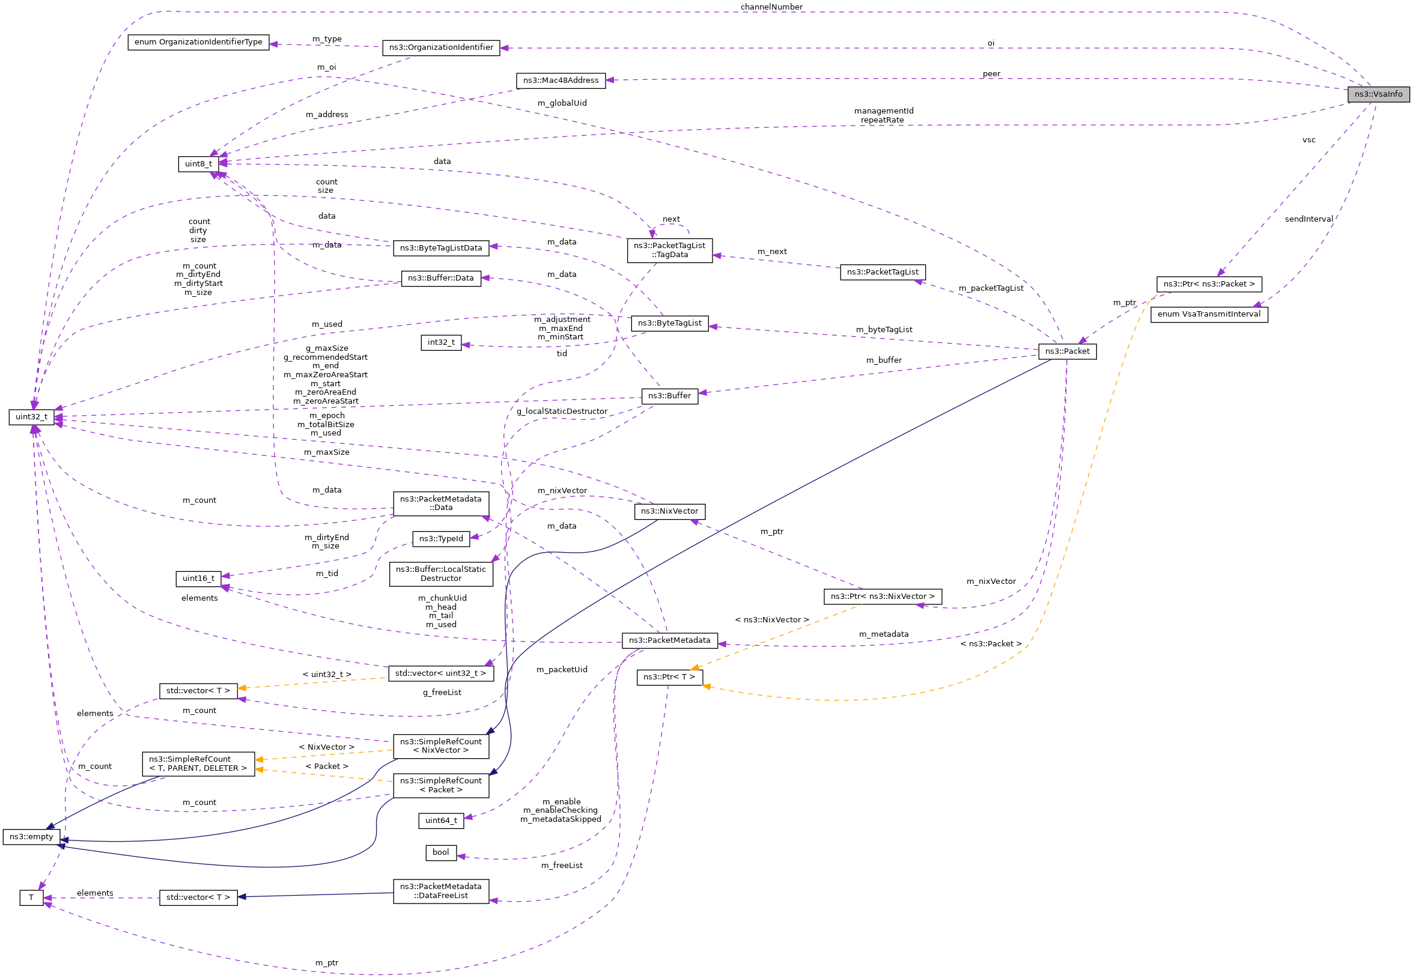Open ns3::Buffer::LocalStaticDestructor node
The image size is (1413, 978).
[x=440, y=574]
